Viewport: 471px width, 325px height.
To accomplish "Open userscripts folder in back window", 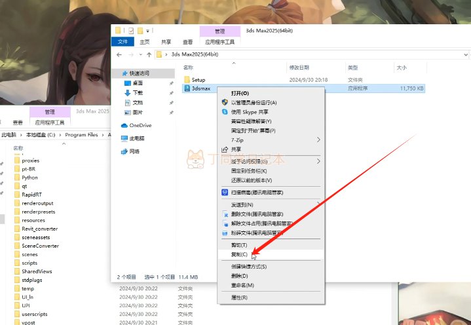I will (x=34, y=314).
